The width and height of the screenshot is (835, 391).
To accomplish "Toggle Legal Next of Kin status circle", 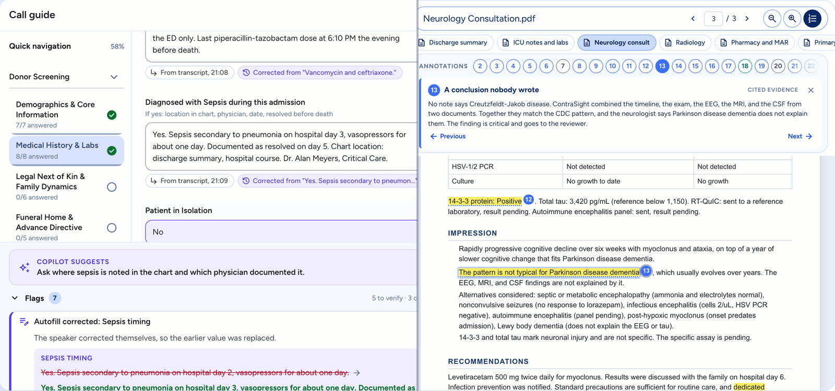I will [112, 187].
